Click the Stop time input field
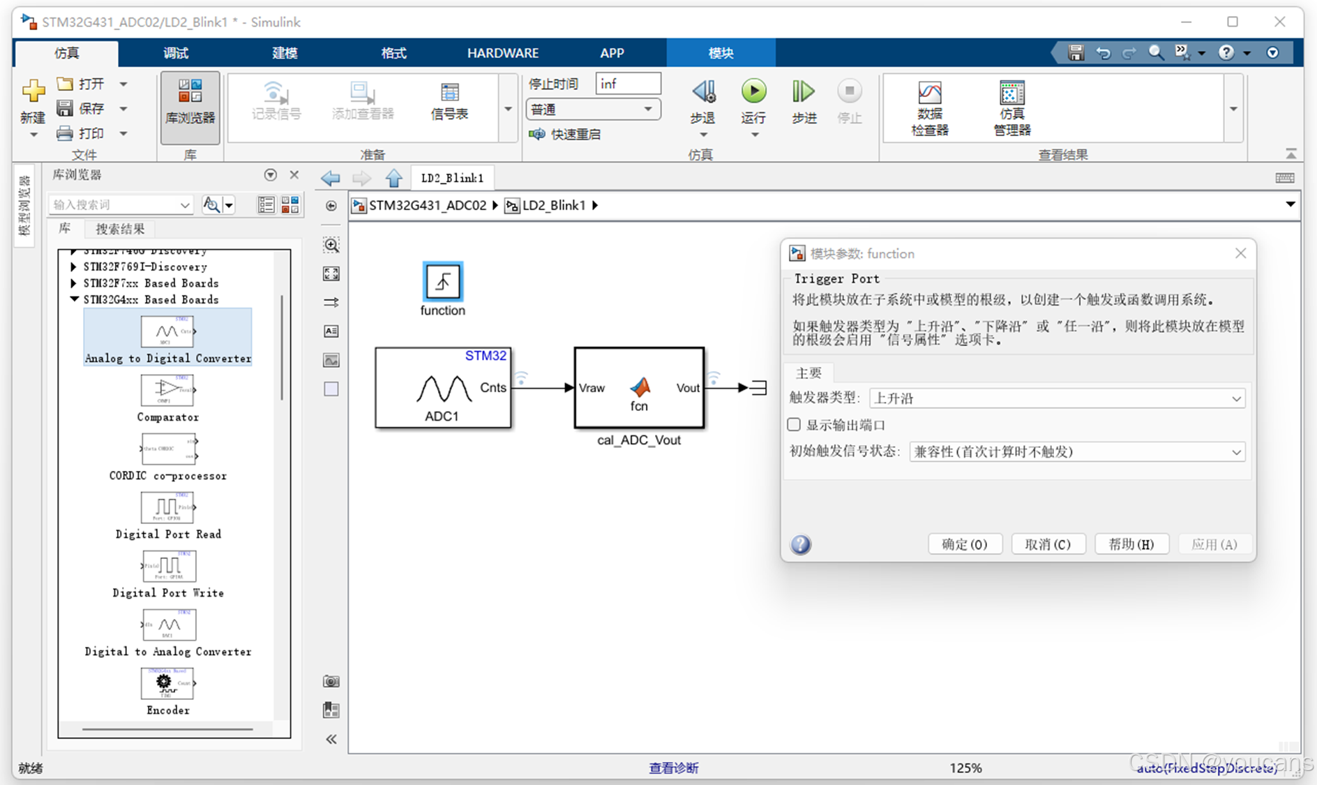1317x785 pixels. [628, 84]
